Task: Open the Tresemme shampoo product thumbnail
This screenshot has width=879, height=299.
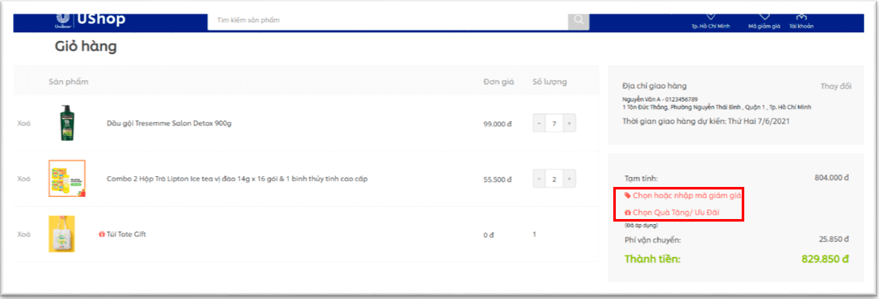Action: point(67,123)
